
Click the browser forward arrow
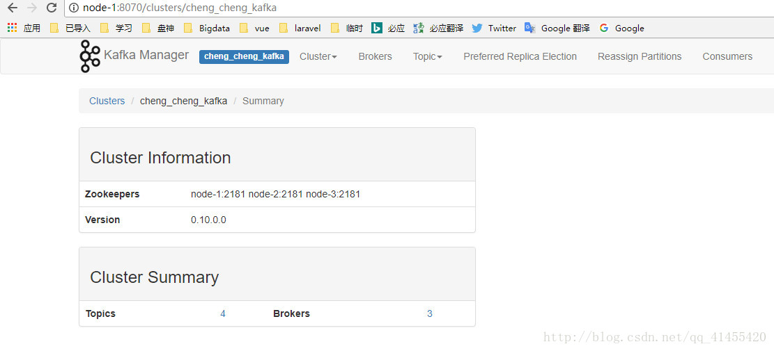(31, 8)
